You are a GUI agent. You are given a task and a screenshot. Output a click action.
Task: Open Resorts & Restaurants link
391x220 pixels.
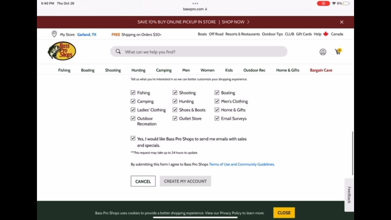(243, 34)
